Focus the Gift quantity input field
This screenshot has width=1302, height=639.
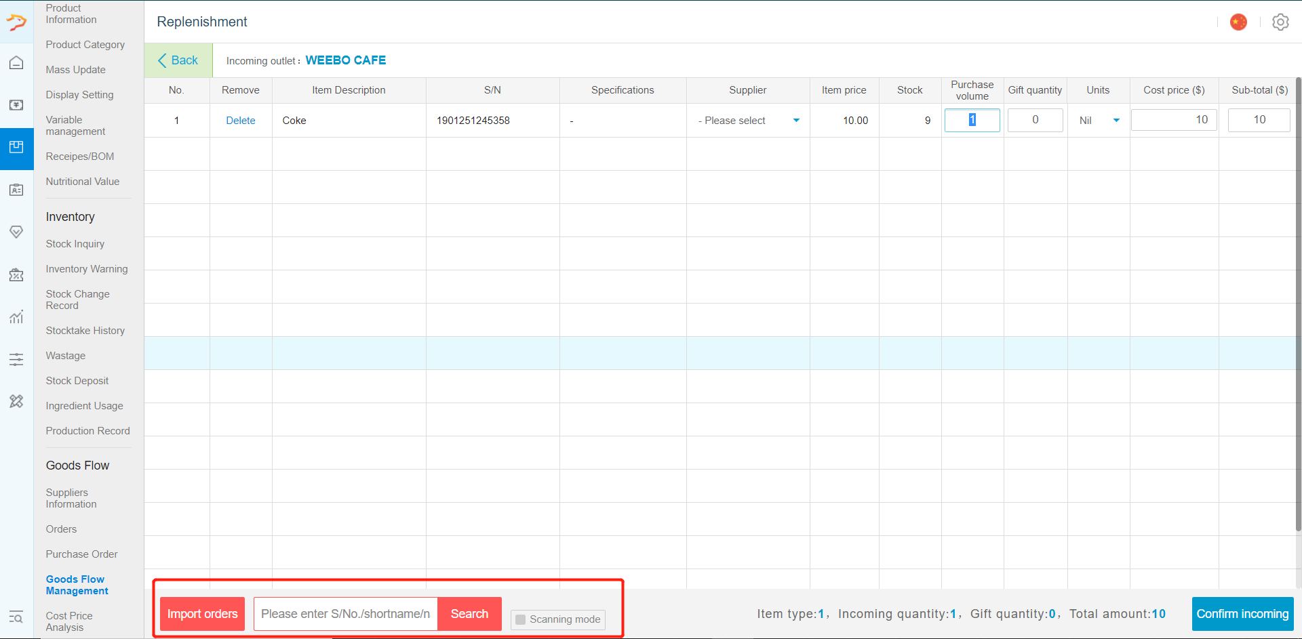coord(1035,120)
